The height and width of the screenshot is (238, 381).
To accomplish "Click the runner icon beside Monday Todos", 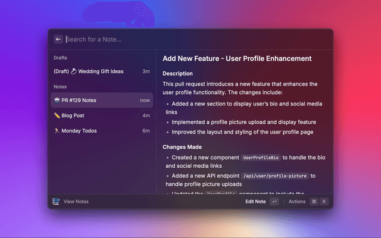I will [x=57, y=131].
